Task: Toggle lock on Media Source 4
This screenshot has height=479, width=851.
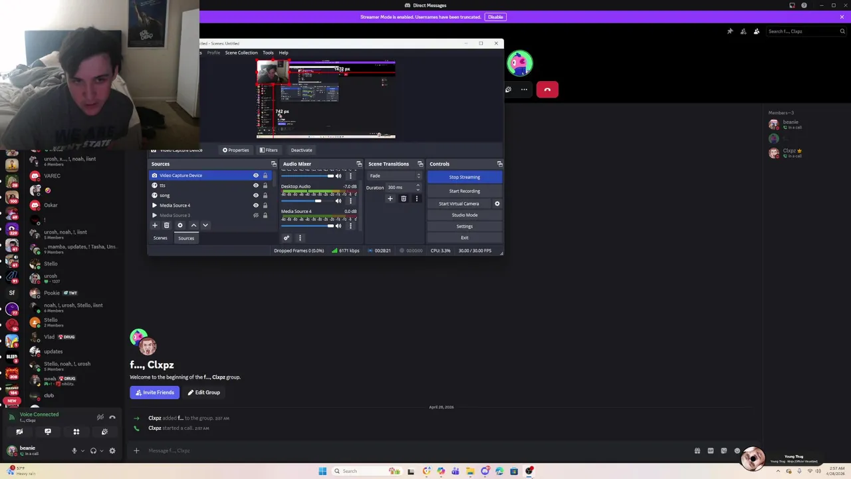Action: pos(265,206)
